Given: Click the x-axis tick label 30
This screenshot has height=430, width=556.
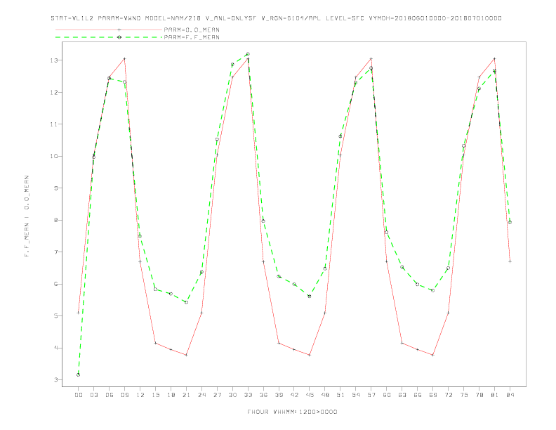Looking at the screenshot, I should click(232, 395).
